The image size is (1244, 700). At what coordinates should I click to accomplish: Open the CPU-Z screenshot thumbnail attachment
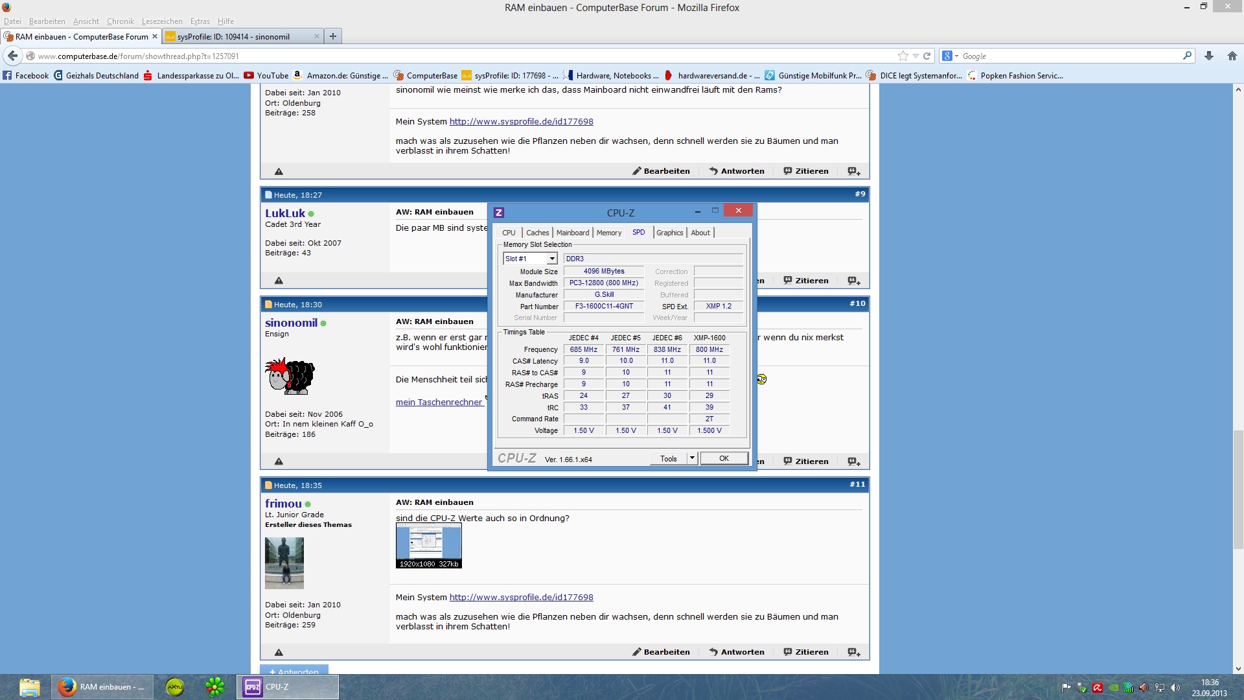point(428,546)
